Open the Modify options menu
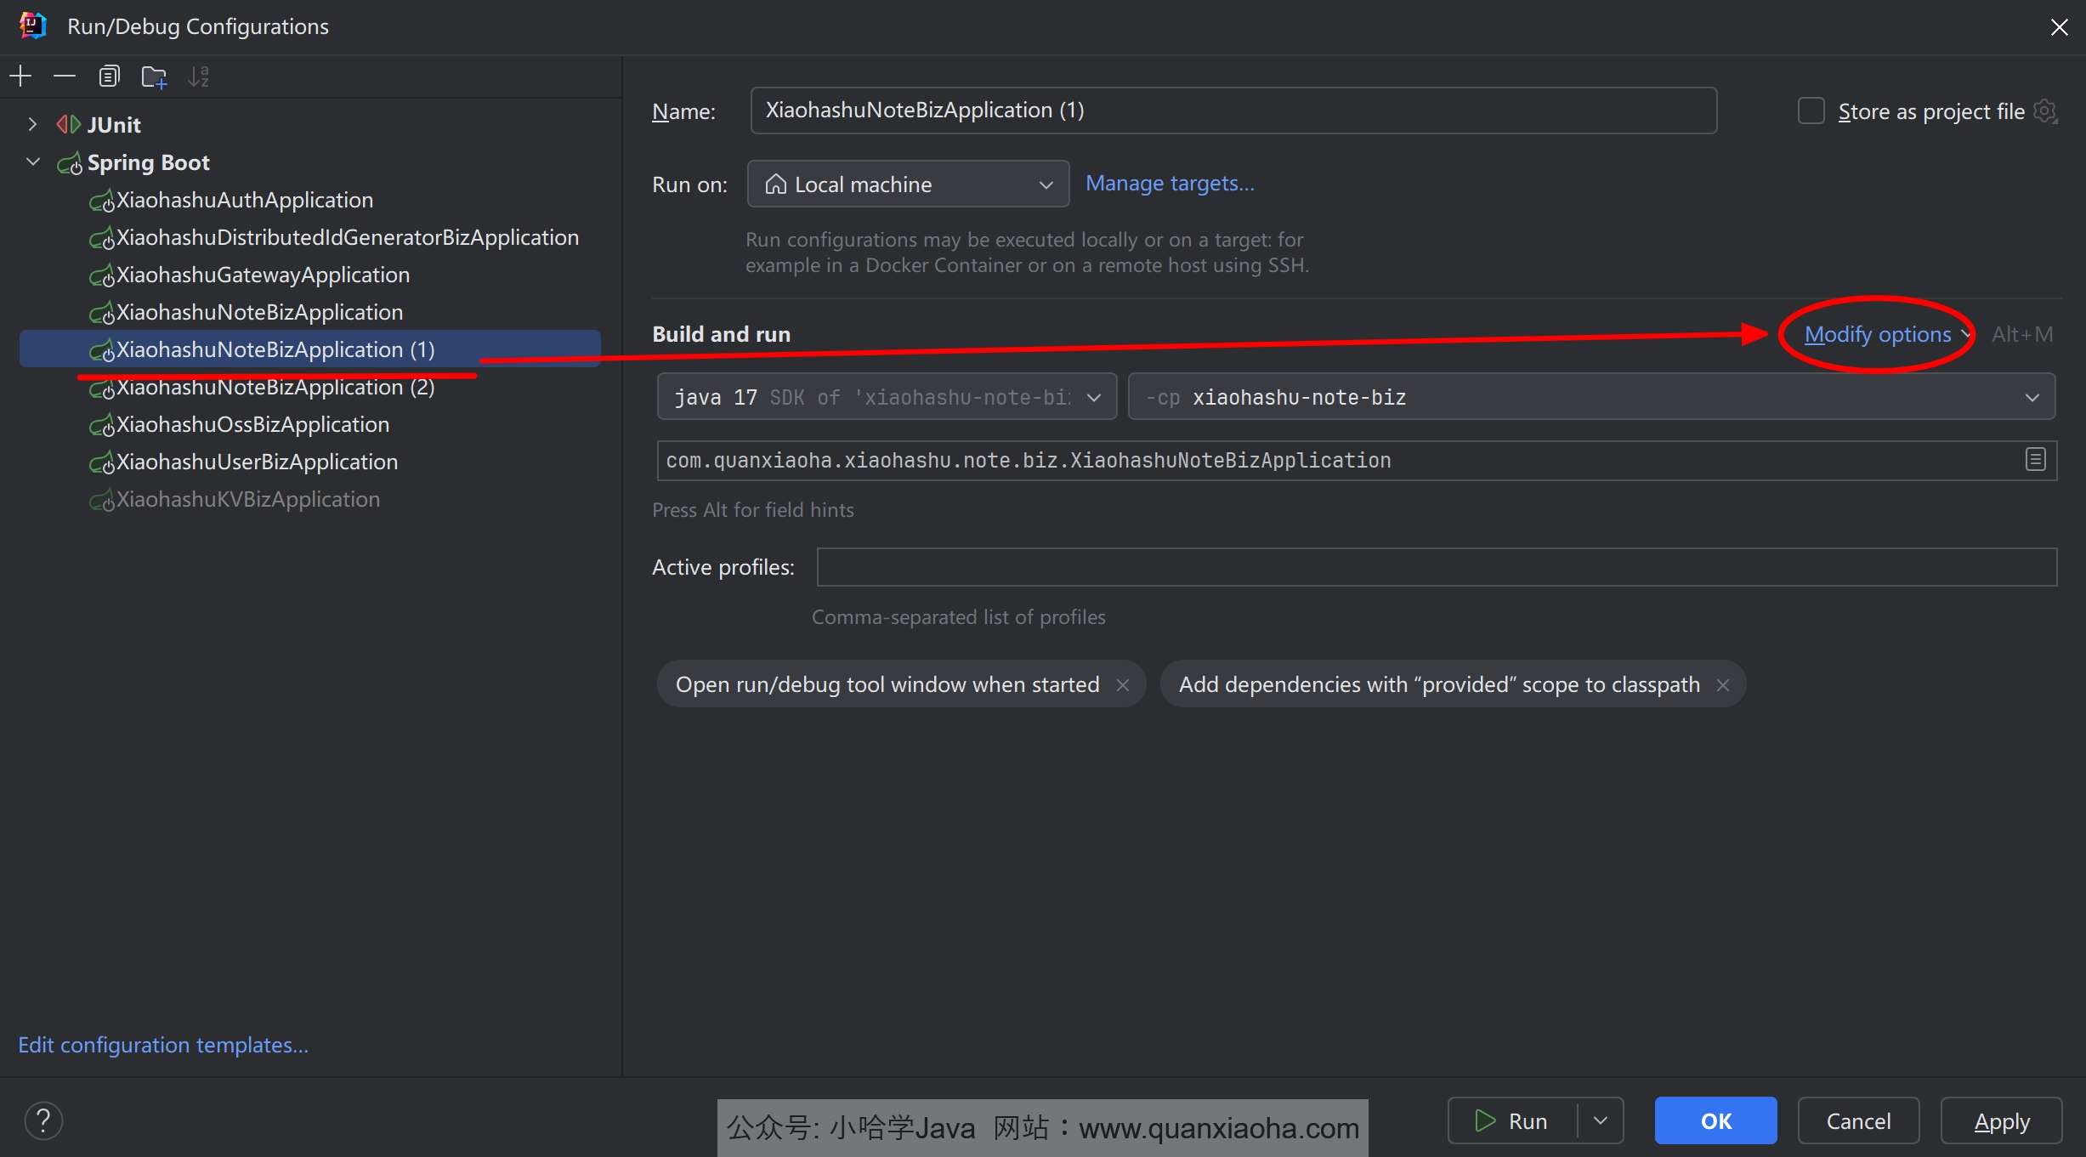The width and height of the screenshot is (2086, 1157). coord(1878,334)
